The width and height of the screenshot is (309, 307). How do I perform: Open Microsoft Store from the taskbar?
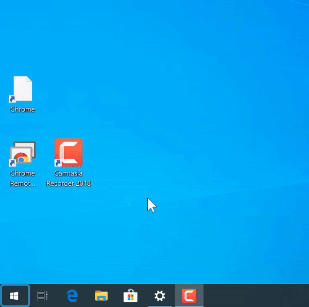click(130, 296)
